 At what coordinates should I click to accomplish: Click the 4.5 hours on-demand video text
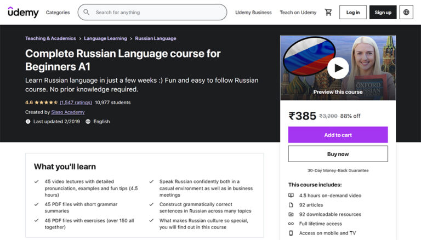330,196
